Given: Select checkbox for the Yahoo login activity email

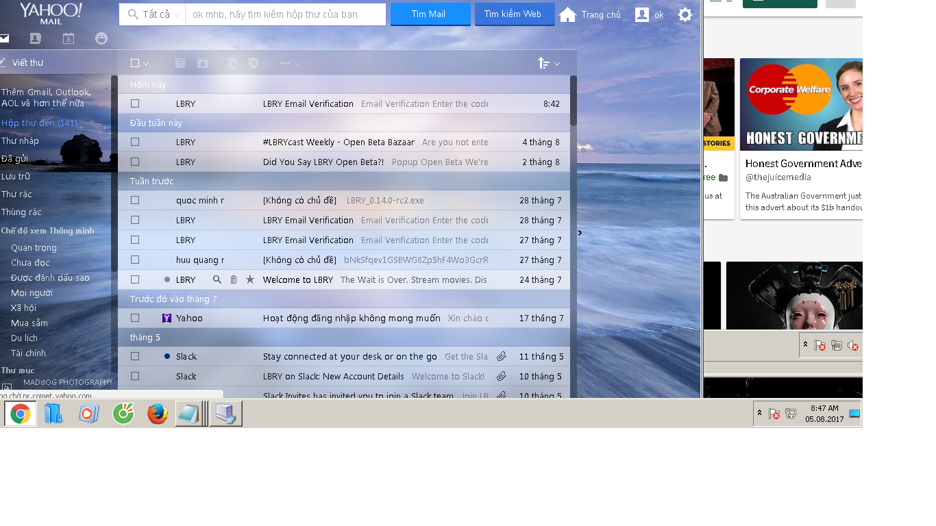Looking at the screenshot, I should [135, 318].
